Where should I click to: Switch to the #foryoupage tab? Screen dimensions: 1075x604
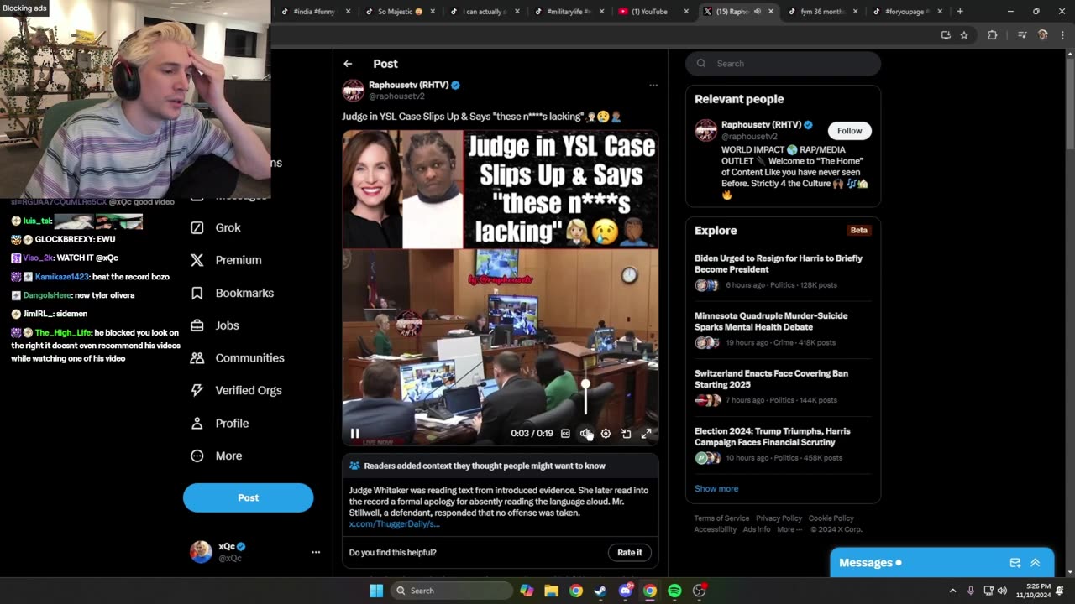click(906, 12)
